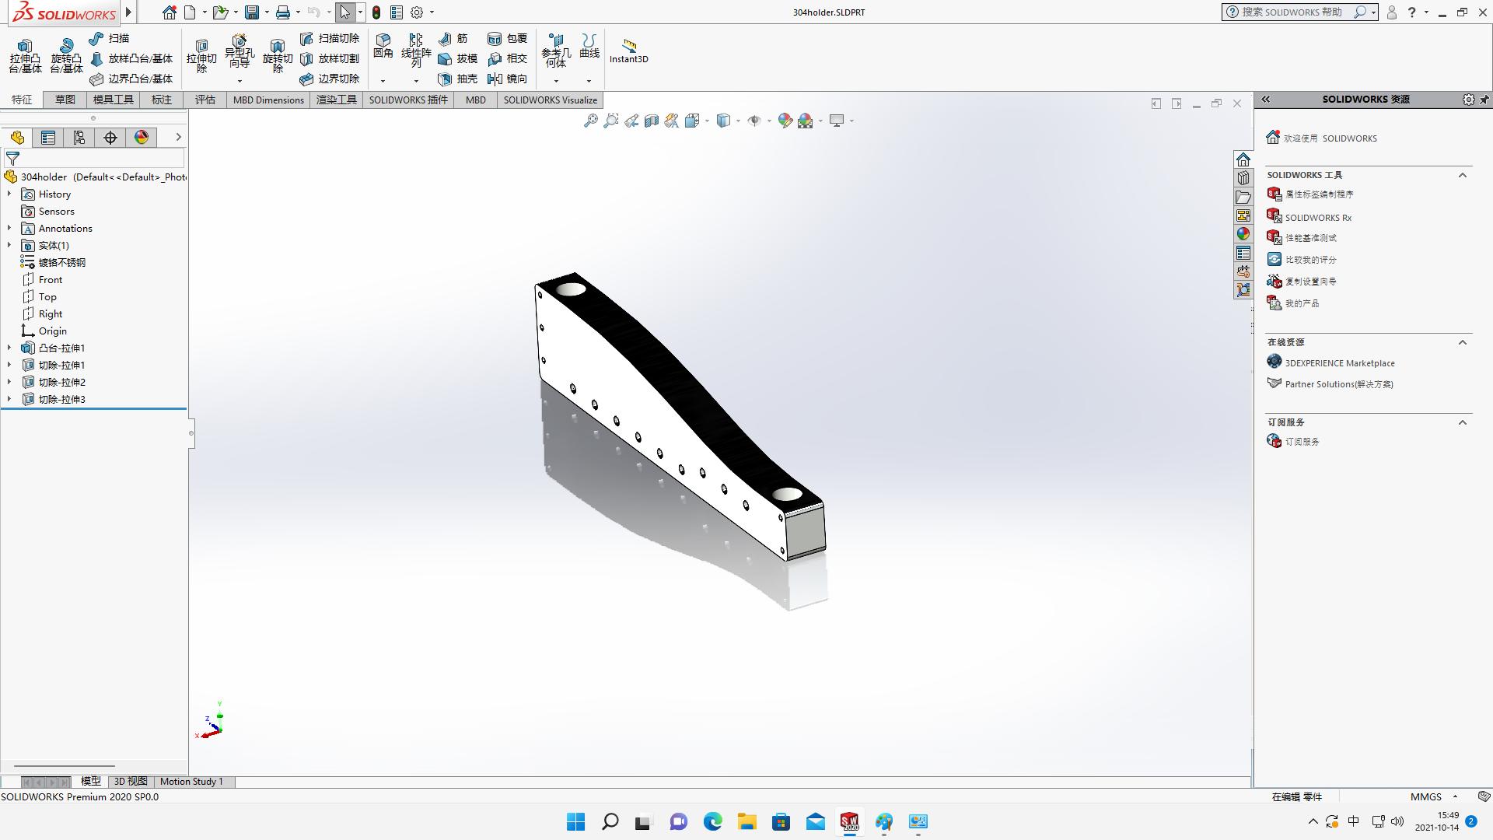Switch to the 评估 (Evaluate) tab
This screenshot has width=1493, height=840.
205,100
